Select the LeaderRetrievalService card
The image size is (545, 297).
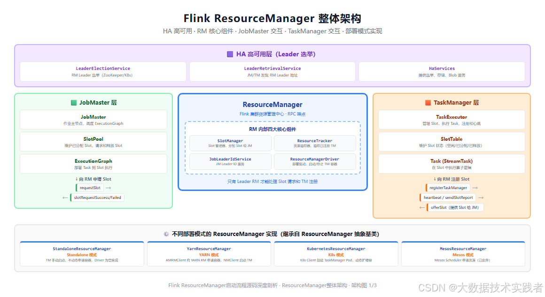click(272, 71)
